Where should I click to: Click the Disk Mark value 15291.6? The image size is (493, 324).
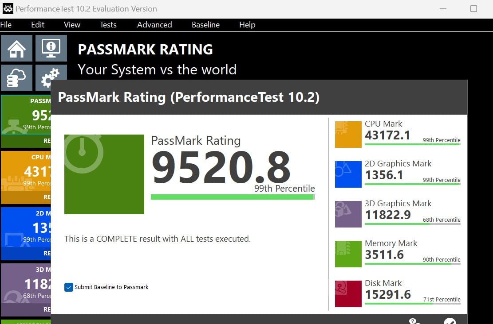388,295
